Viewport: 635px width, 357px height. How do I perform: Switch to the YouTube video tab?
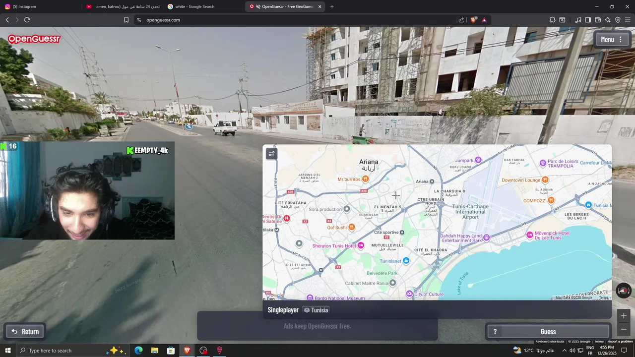coord(123,6)
